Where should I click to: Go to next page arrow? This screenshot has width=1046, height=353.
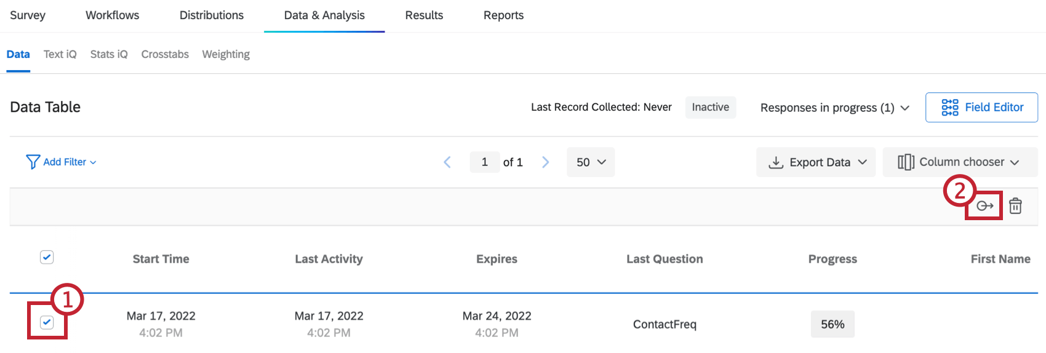(x=545, y=162)
